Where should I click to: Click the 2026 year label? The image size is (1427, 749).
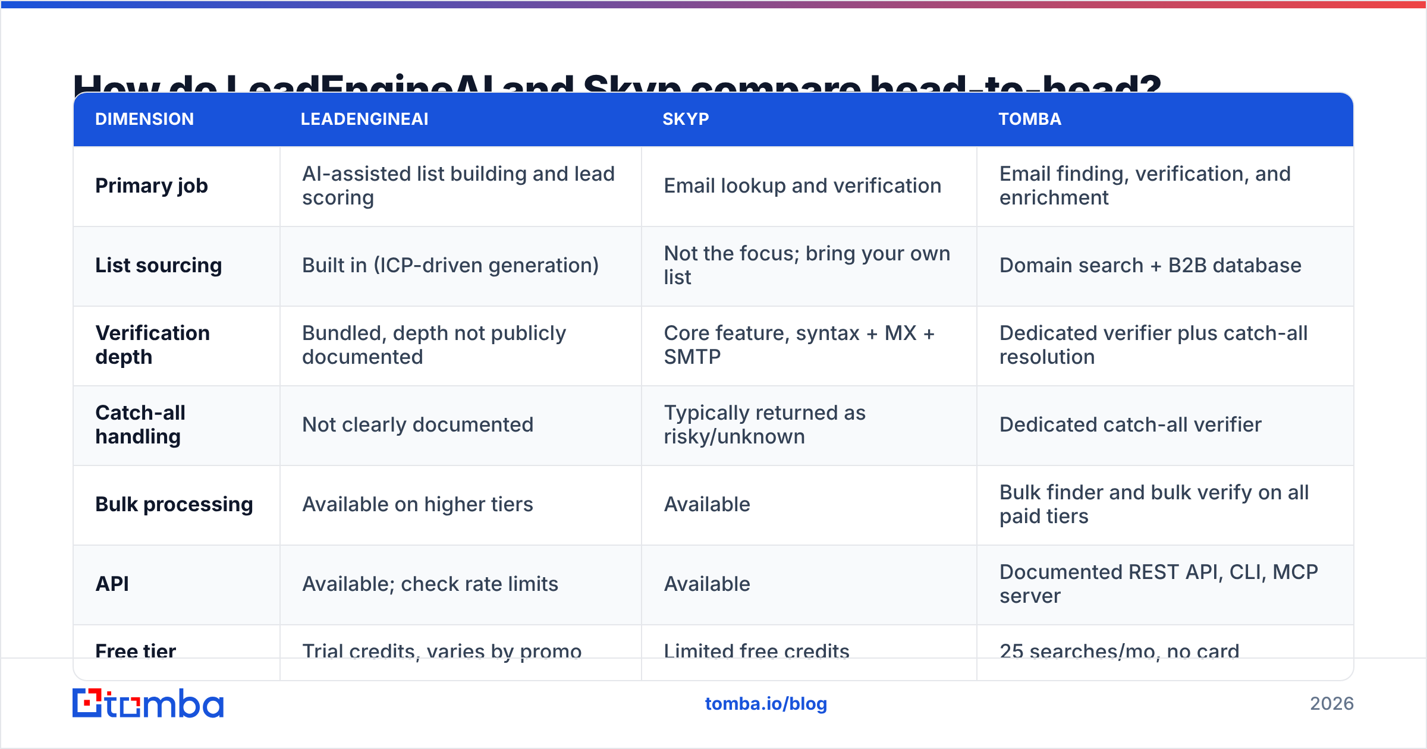point(1332,704)
